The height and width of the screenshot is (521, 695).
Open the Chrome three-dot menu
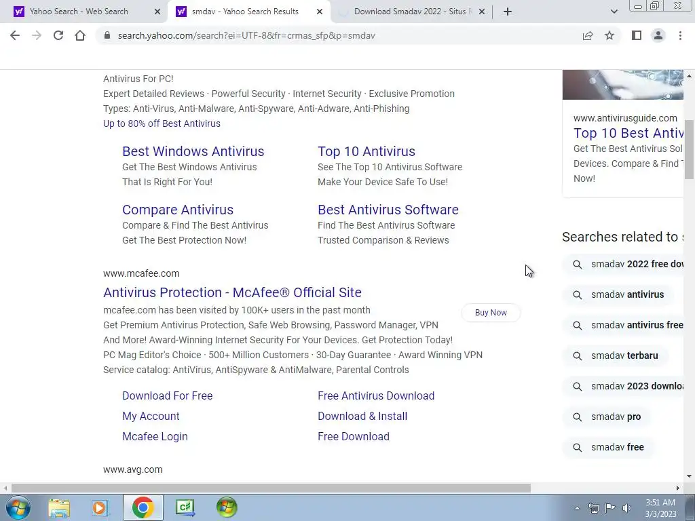[x=680, y=35]
